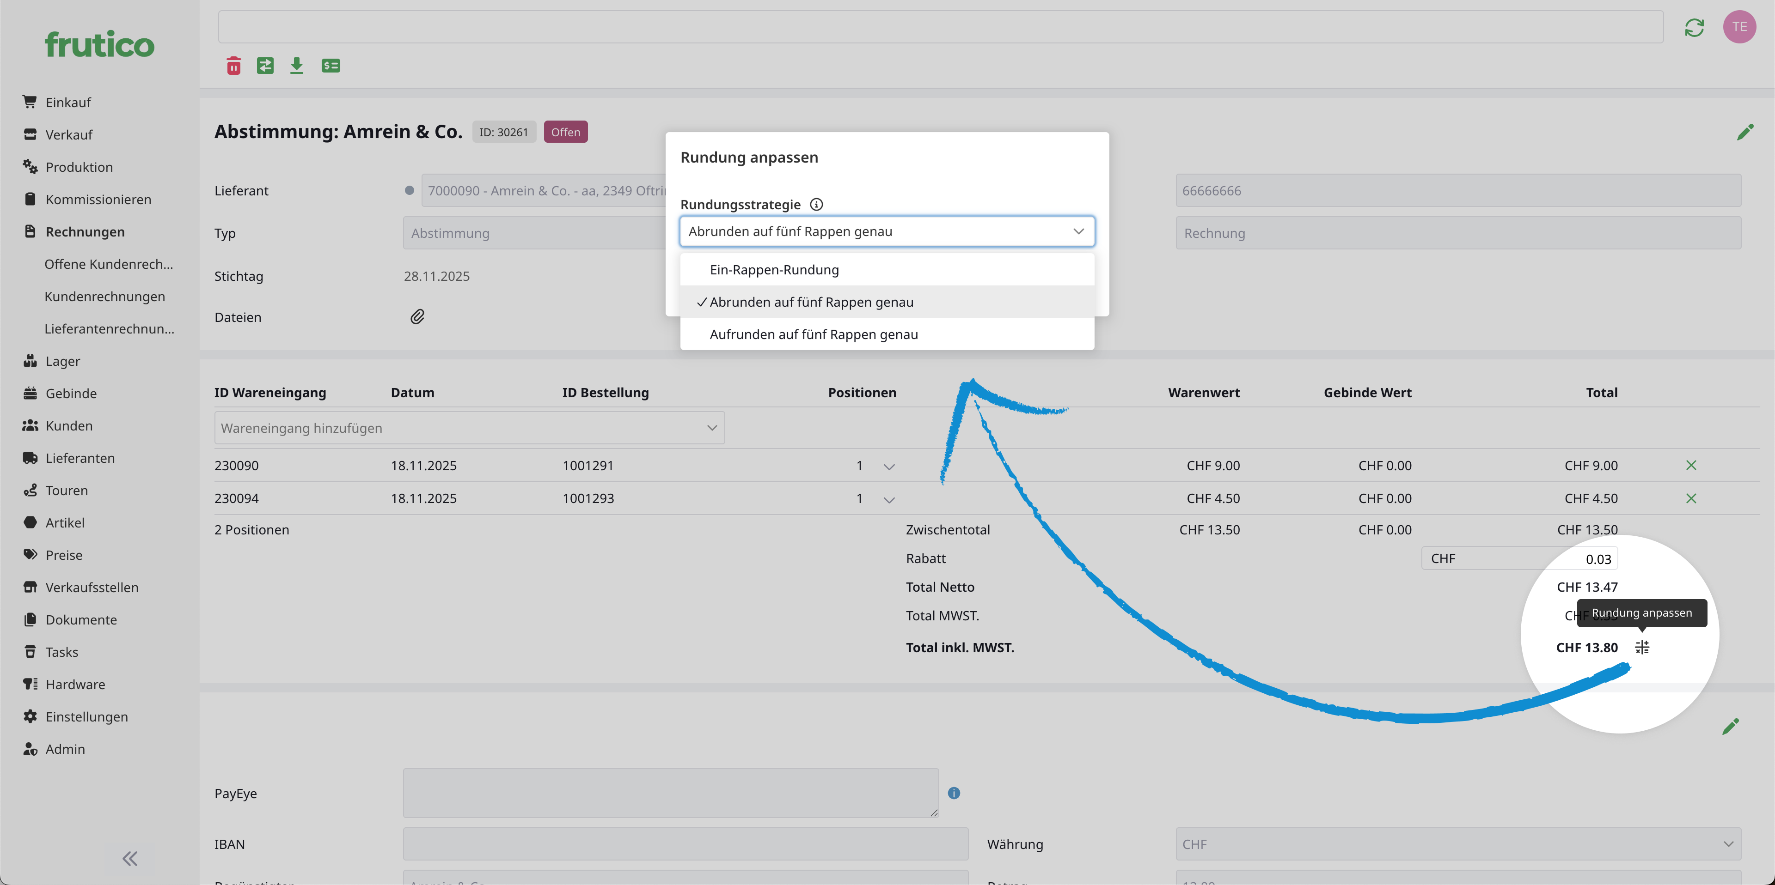
Task: Open Wareneingang hinzufügen dropdown
Action: click(x=469, y=428)
